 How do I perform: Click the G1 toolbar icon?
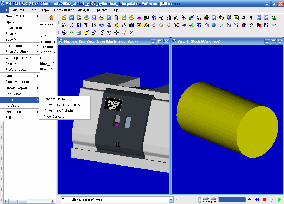(x=79, y=25)
